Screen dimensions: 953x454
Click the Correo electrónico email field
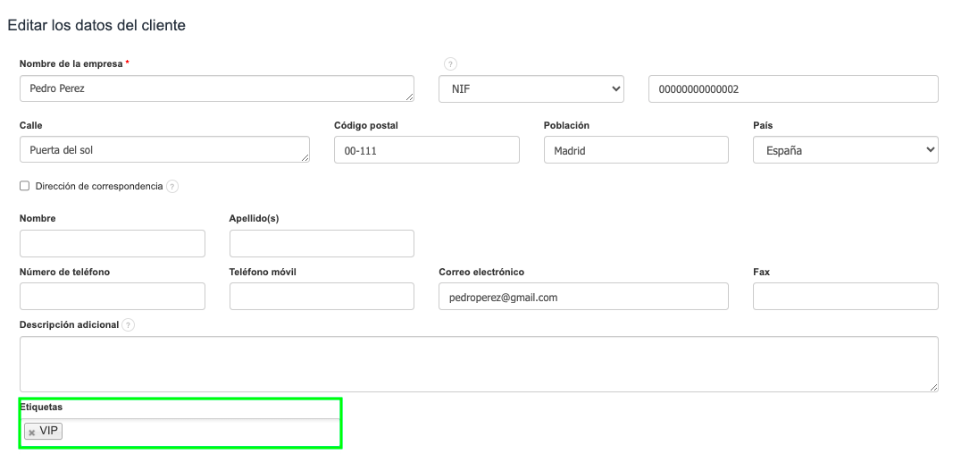coord(583,297)
